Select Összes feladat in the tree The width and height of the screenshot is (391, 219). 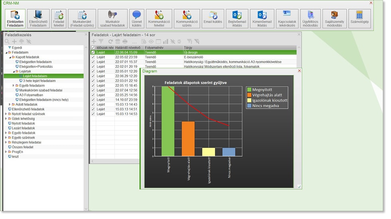[x=22, y=147]
